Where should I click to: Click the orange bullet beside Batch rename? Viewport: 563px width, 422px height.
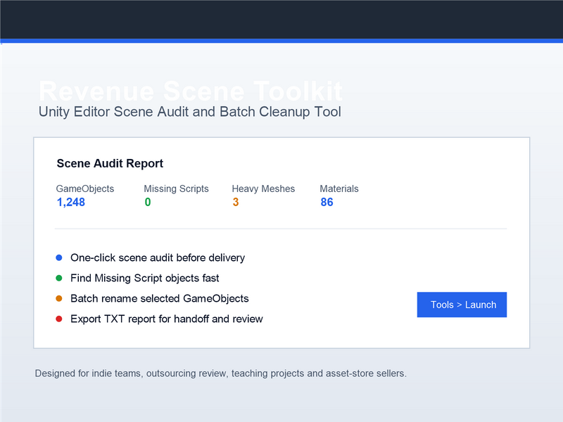coord(59,298)
